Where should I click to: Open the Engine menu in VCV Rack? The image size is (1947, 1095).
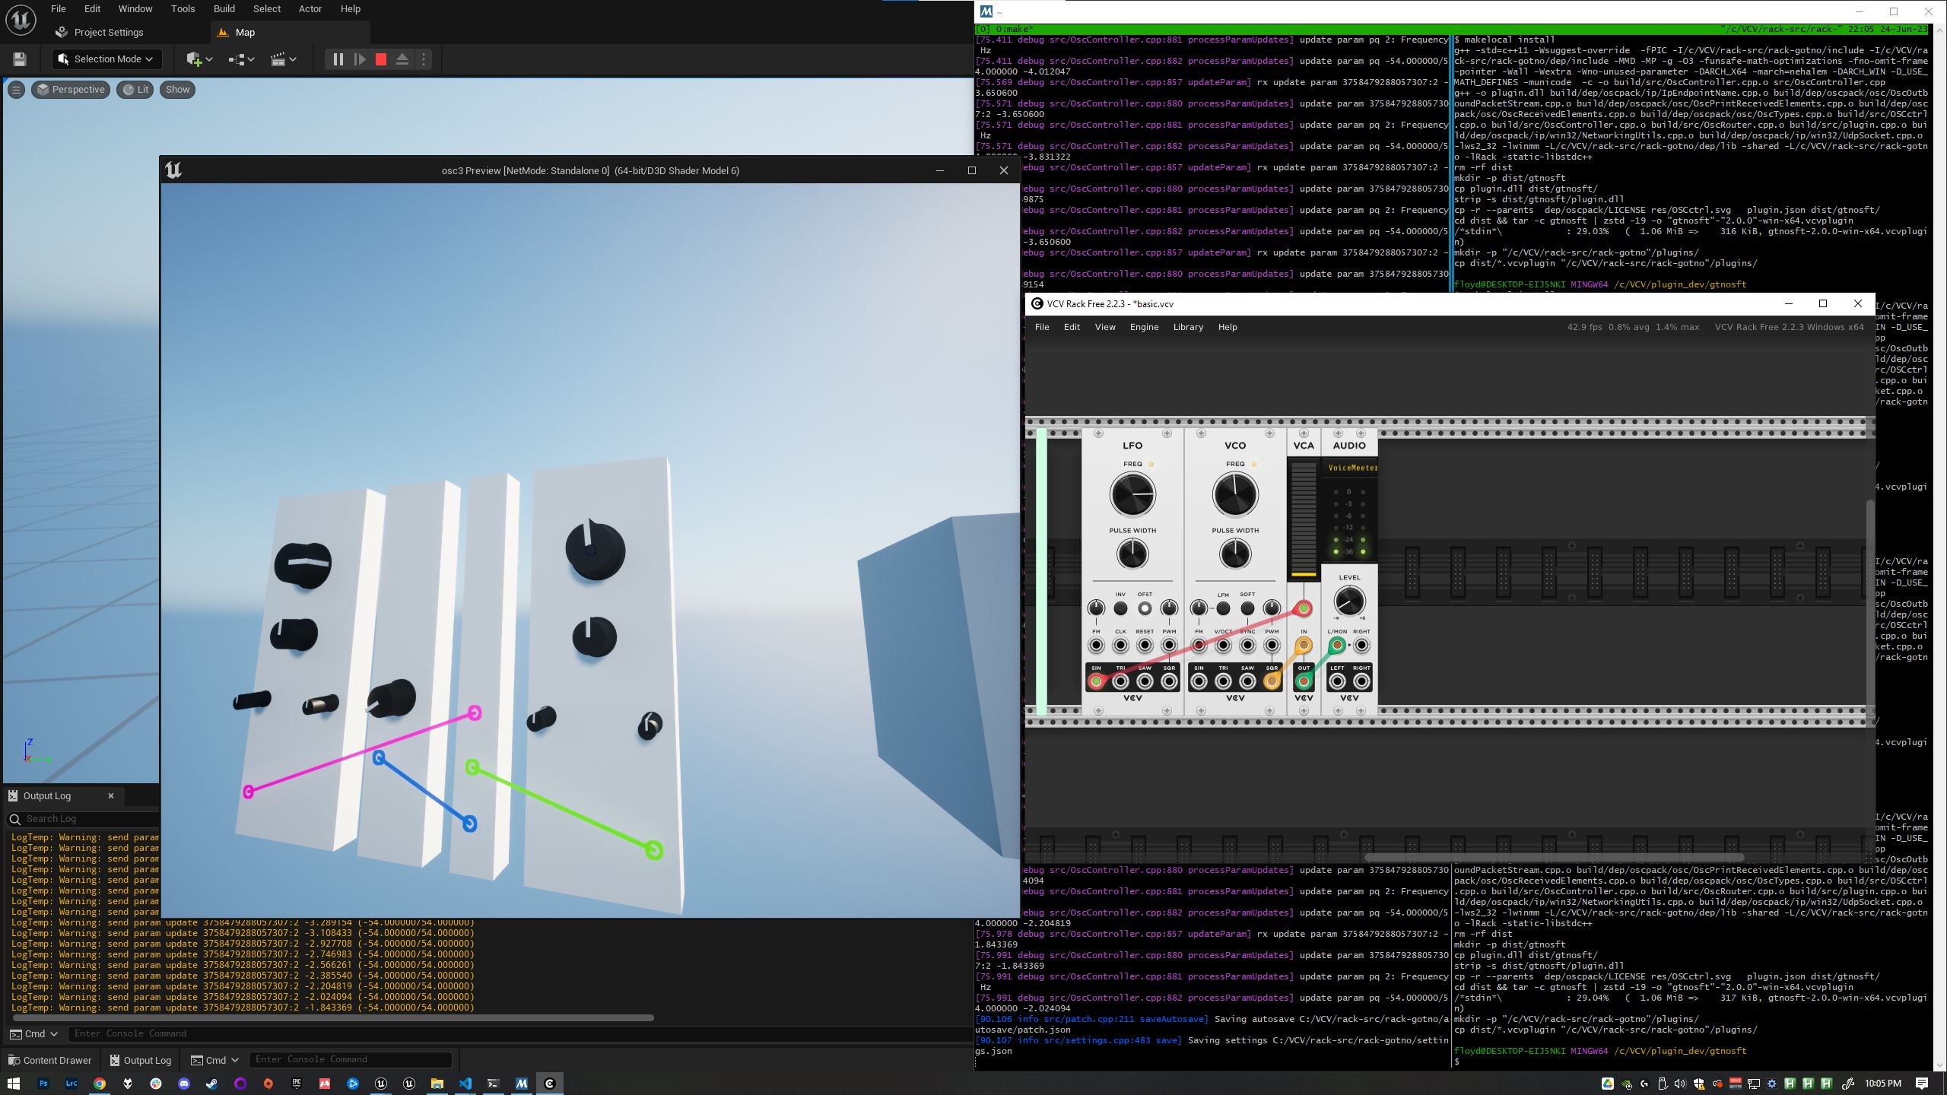click(x=1144, y=327)
